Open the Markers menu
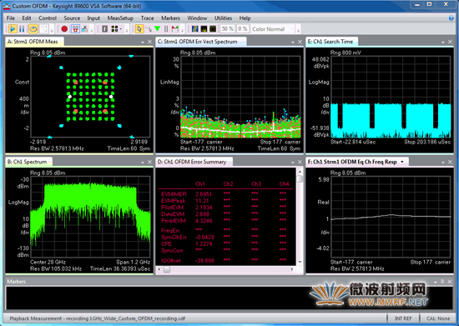Screen dimensions: 459x326 pos(170,18)
